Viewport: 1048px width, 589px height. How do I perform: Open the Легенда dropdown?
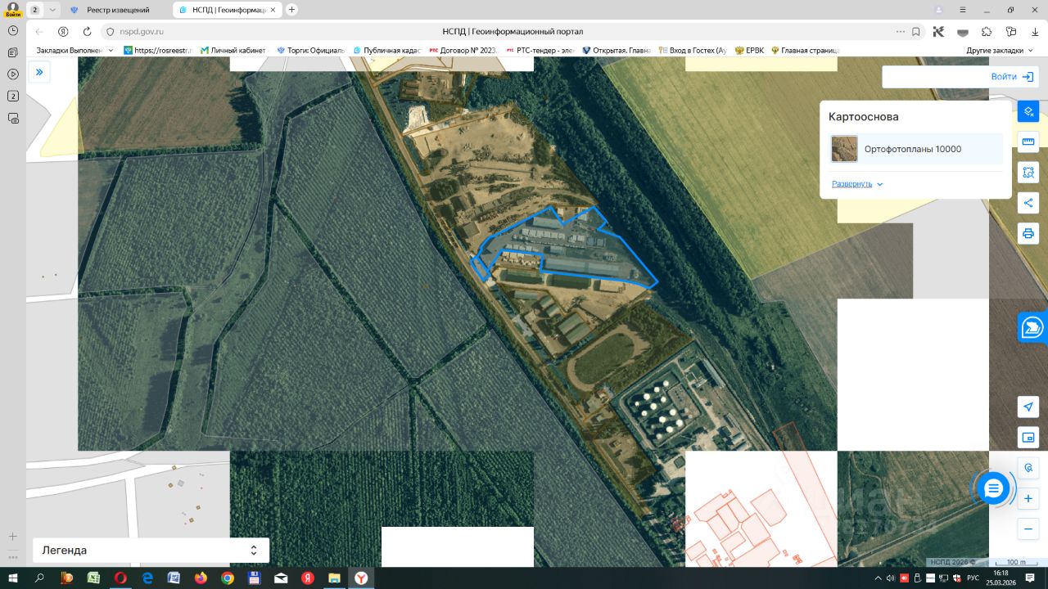pyautogui.click(x=151, y=551)
